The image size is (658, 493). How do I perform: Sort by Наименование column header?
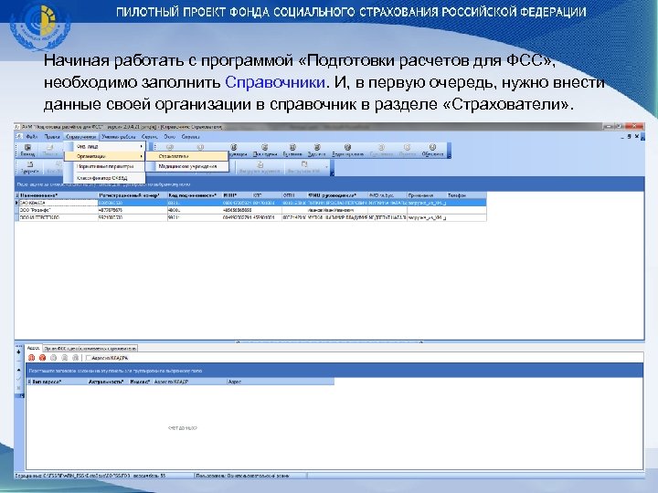[58, 195]
